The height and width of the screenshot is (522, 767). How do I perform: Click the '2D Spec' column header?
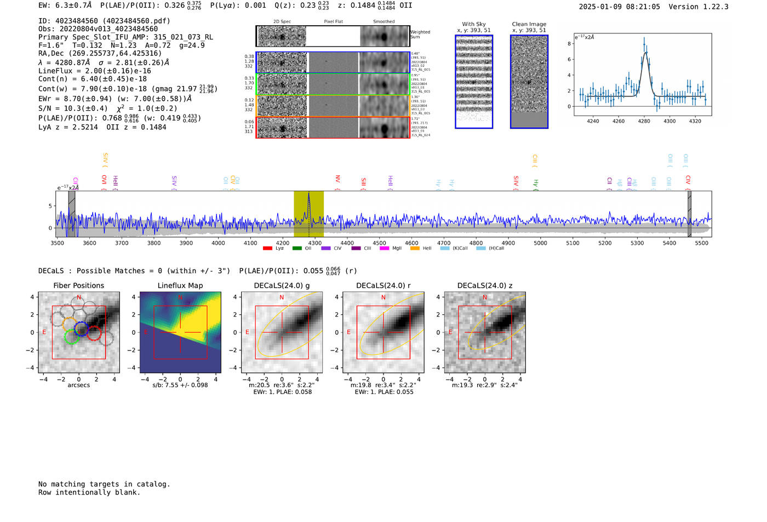coord(282,22)
